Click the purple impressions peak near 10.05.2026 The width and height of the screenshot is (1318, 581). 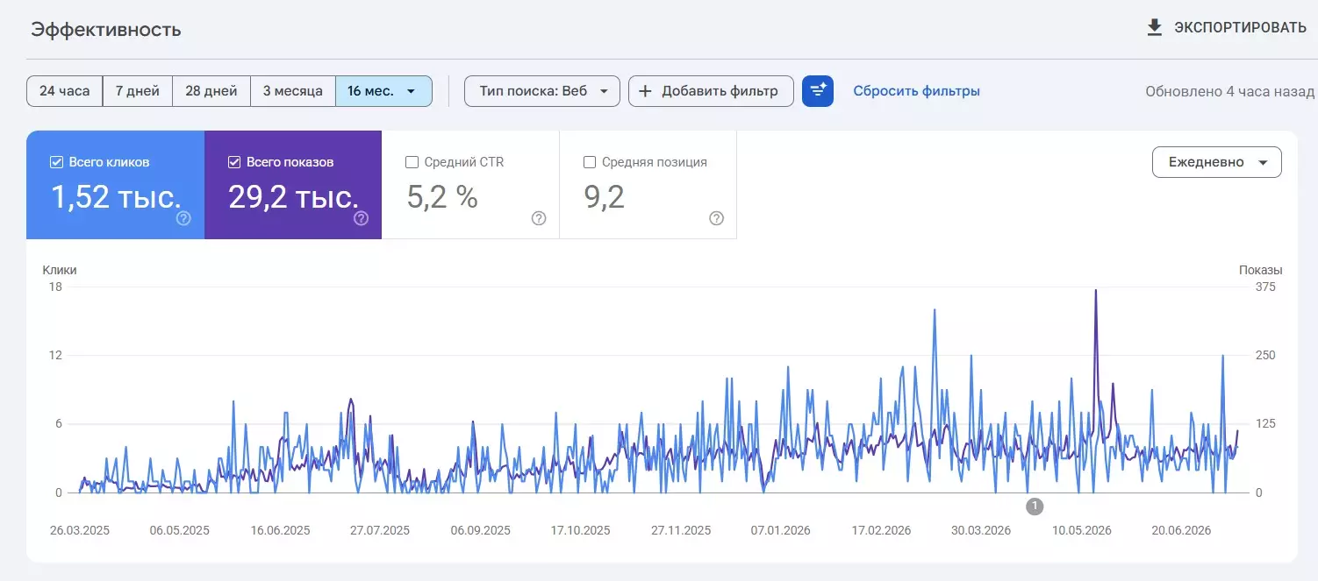(x=1095, y=291)
